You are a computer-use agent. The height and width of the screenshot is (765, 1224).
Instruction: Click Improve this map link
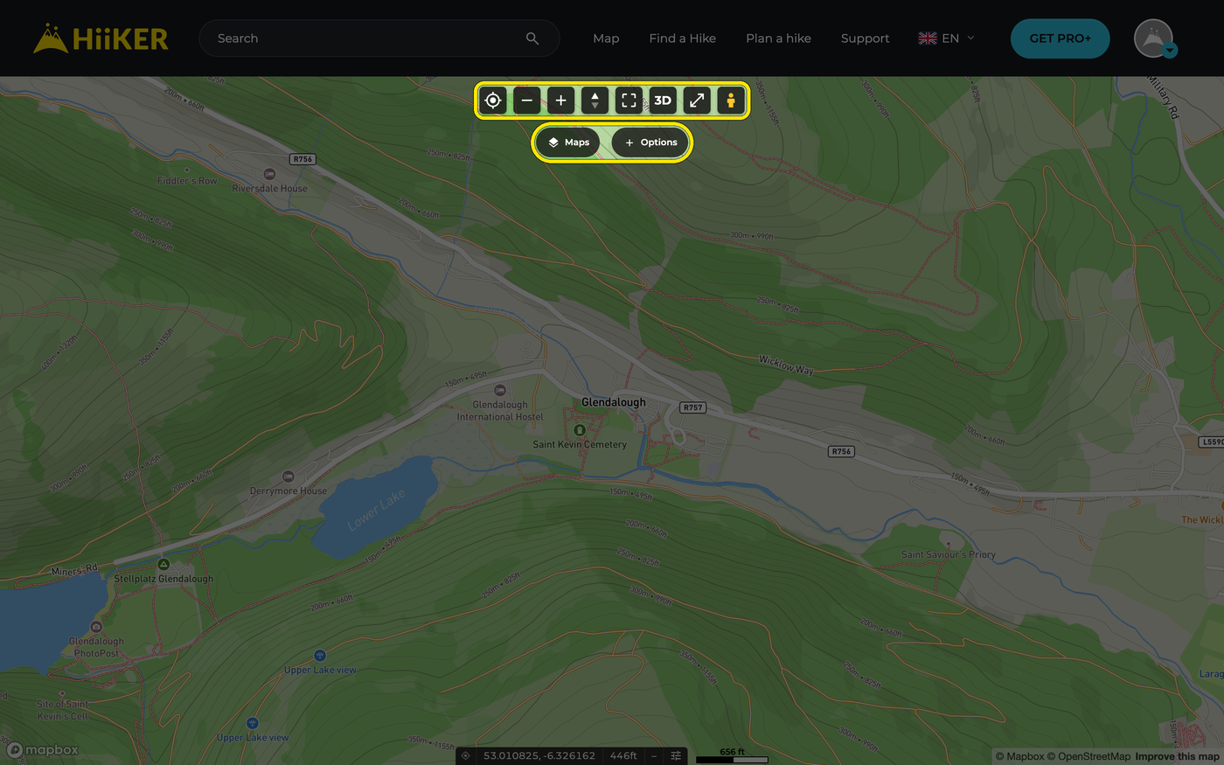click(1177, 756)
